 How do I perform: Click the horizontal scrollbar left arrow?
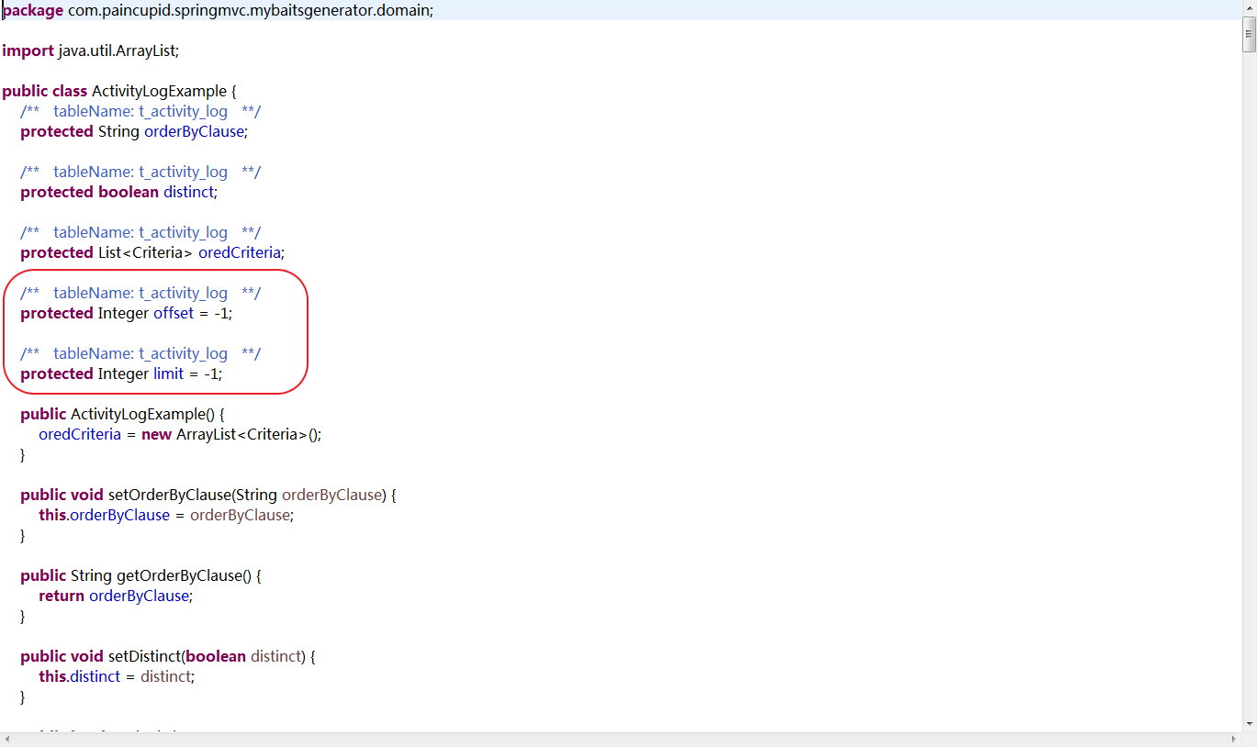pyautogui.click(x=7, y=739)
